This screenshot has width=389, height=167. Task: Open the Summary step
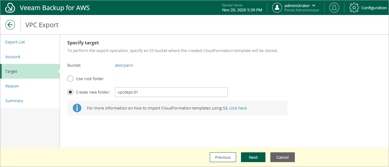tap(14, 101)
